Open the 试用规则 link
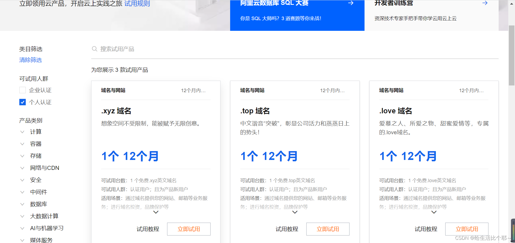515x243 pixels. point(137,3)
